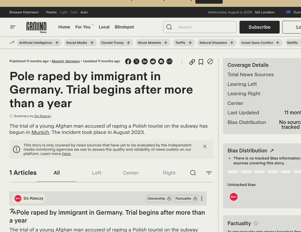Click the header Search input field
The image size is (301, 232).
(200, 27)
